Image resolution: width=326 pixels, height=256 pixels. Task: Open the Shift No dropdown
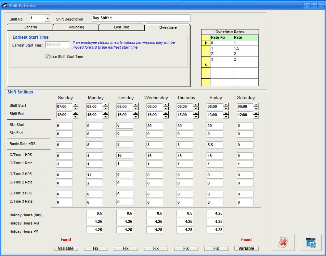48,18
